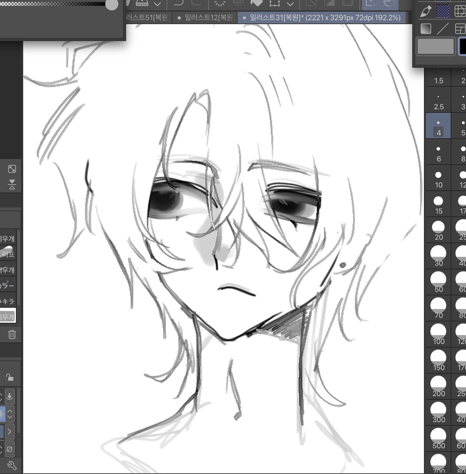
Task: Click the Redo arrow in the command bar
Action: pyautogui.click(x=196, y=4)
